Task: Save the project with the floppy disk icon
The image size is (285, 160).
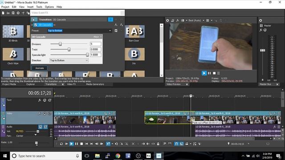Action: [x=13, y=13]
